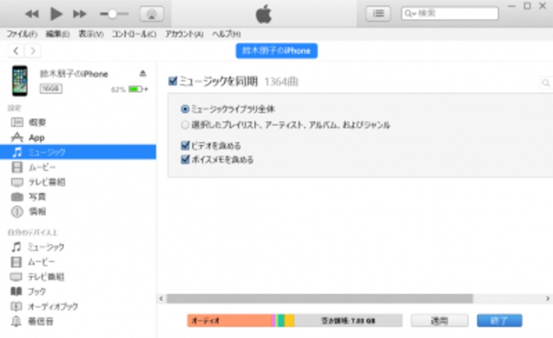553x338 pixels.
Task: Click the yellow storage bar segment
Action: click(289, 321)
